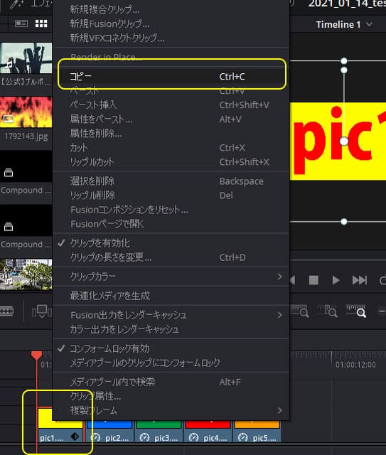Click the timeline view options icon

[42, 311]
